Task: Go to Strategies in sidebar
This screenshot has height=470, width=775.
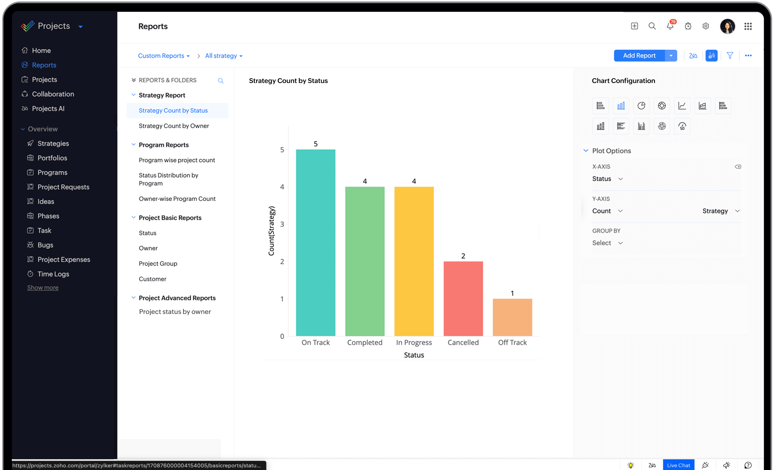Action: coord(53,144)
